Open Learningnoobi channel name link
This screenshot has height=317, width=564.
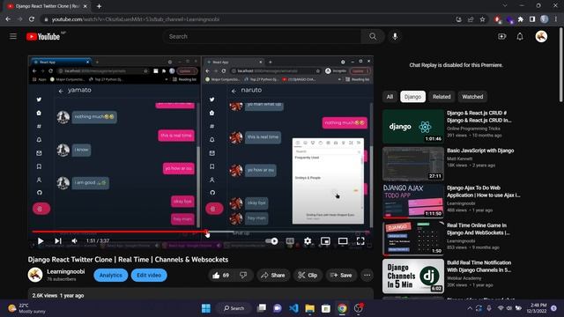coord(66,272)
